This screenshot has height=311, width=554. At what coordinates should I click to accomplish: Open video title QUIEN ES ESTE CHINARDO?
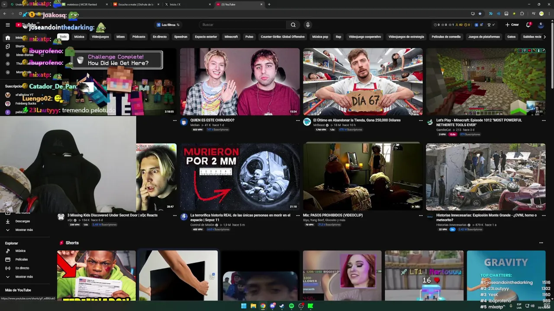pyautogui.click(x=213, y=120)
